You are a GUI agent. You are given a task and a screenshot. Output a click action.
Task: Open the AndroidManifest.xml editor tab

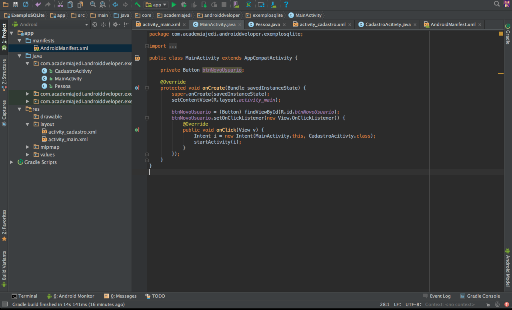coord(452,24)
